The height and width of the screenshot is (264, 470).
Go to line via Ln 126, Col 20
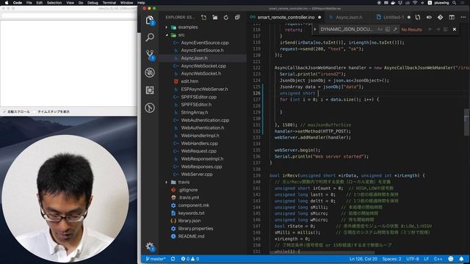[x=363, y=259]
